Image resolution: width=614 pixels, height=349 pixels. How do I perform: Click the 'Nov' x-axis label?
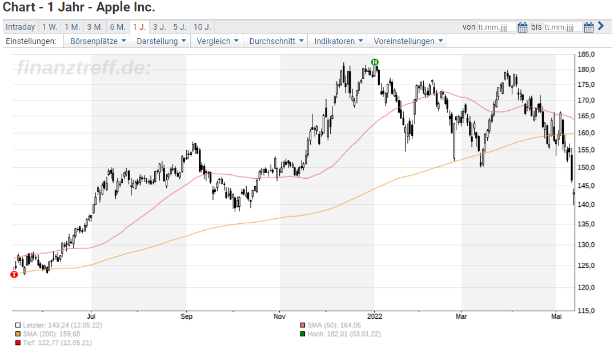(280, 316)
